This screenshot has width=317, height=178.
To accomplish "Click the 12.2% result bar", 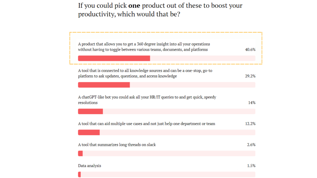I will point(167,132).
